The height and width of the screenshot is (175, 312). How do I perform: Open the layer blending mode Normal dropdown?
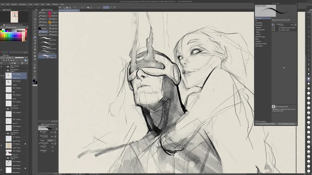[10, 58]
